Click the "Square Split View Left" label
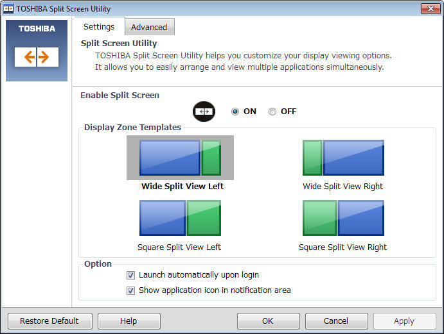444x334 pixels. click(x=179, y=247)
